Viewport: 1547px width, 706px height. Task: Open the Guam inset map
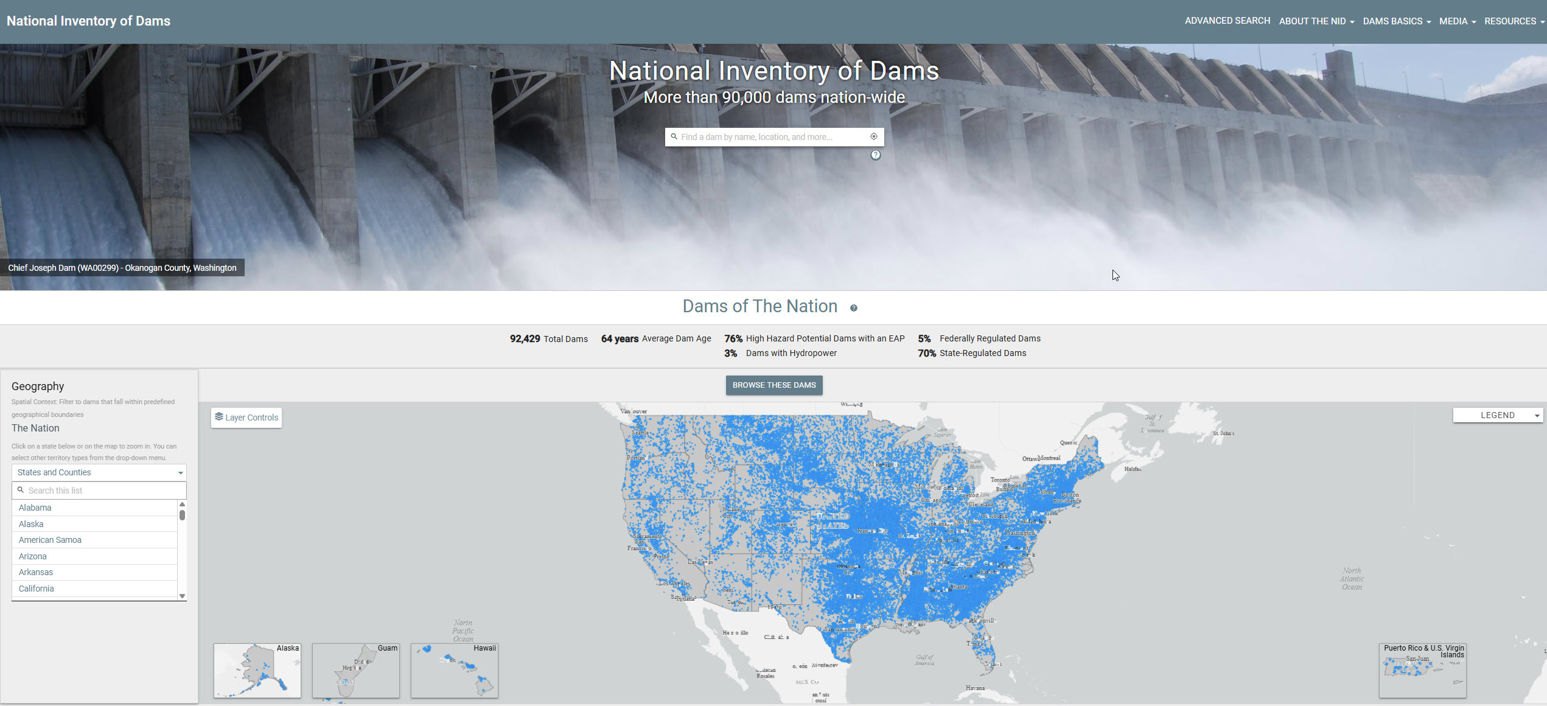pyautogui.click(x=356, y=670)
